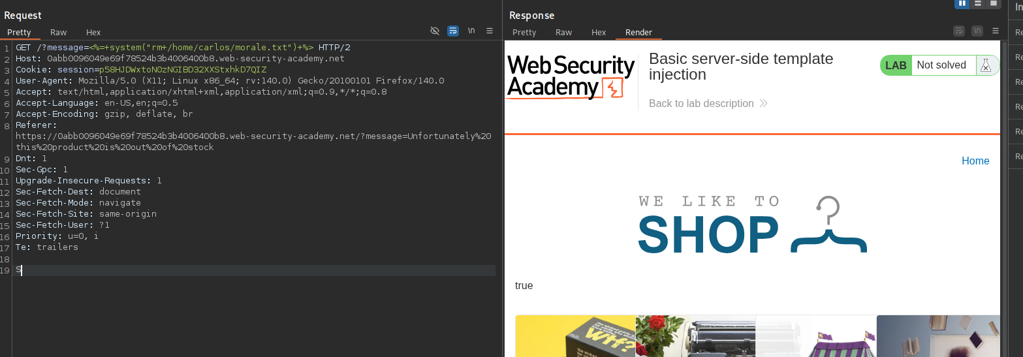1023x357 pixels.
Task: Click the Back to lab description link
Action: pos(701,103)
